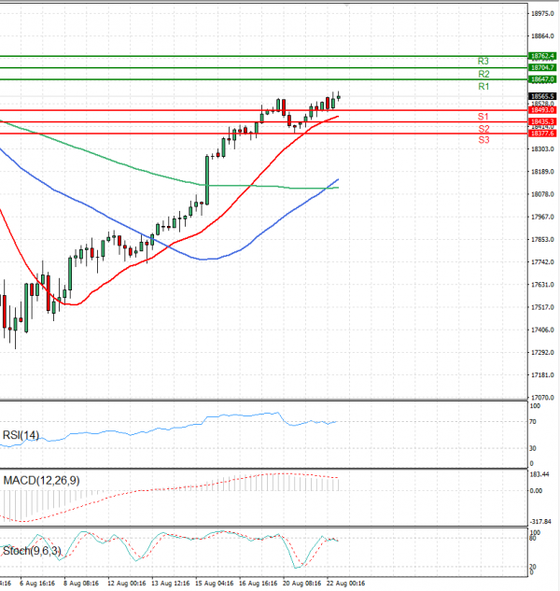Click the 17631.0 price axis value

pos(542,285)
